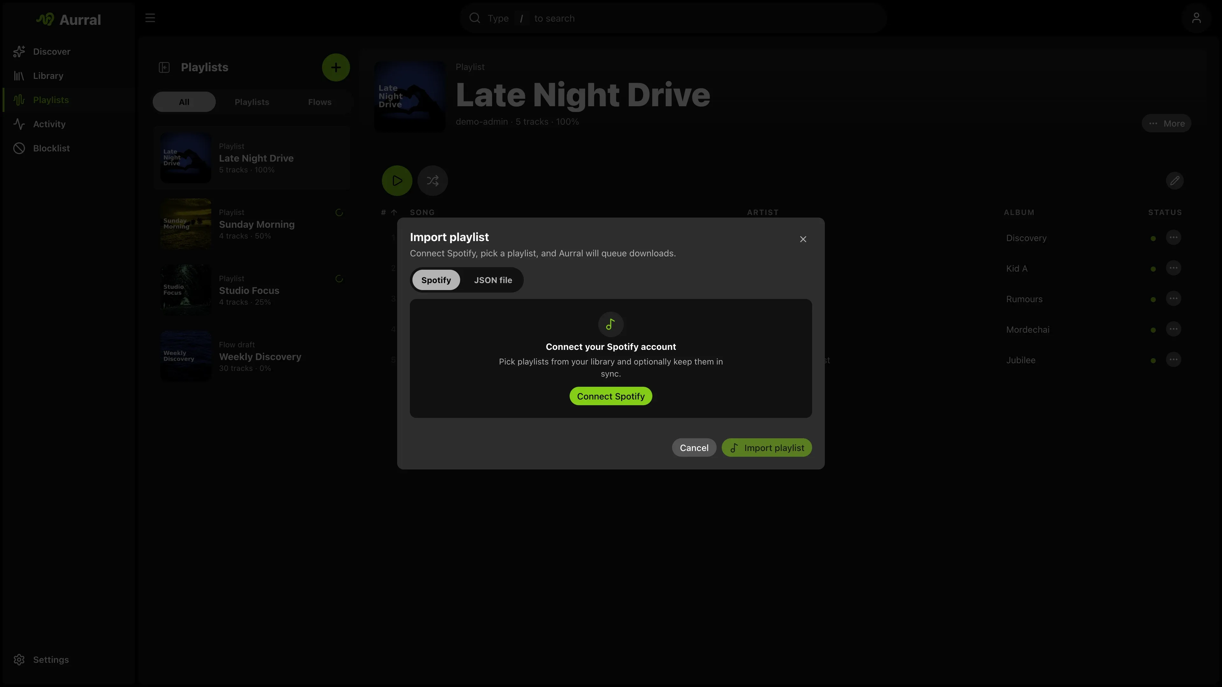Click the Sunday Morning thumbnail

click(x=186, y=224)
